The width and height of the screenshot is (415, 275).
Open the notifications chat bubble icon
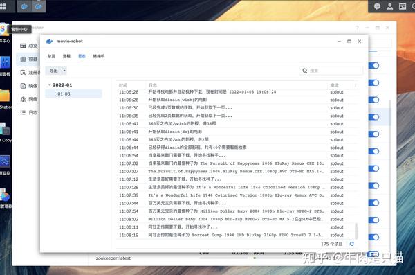click(x=377, y=6)
